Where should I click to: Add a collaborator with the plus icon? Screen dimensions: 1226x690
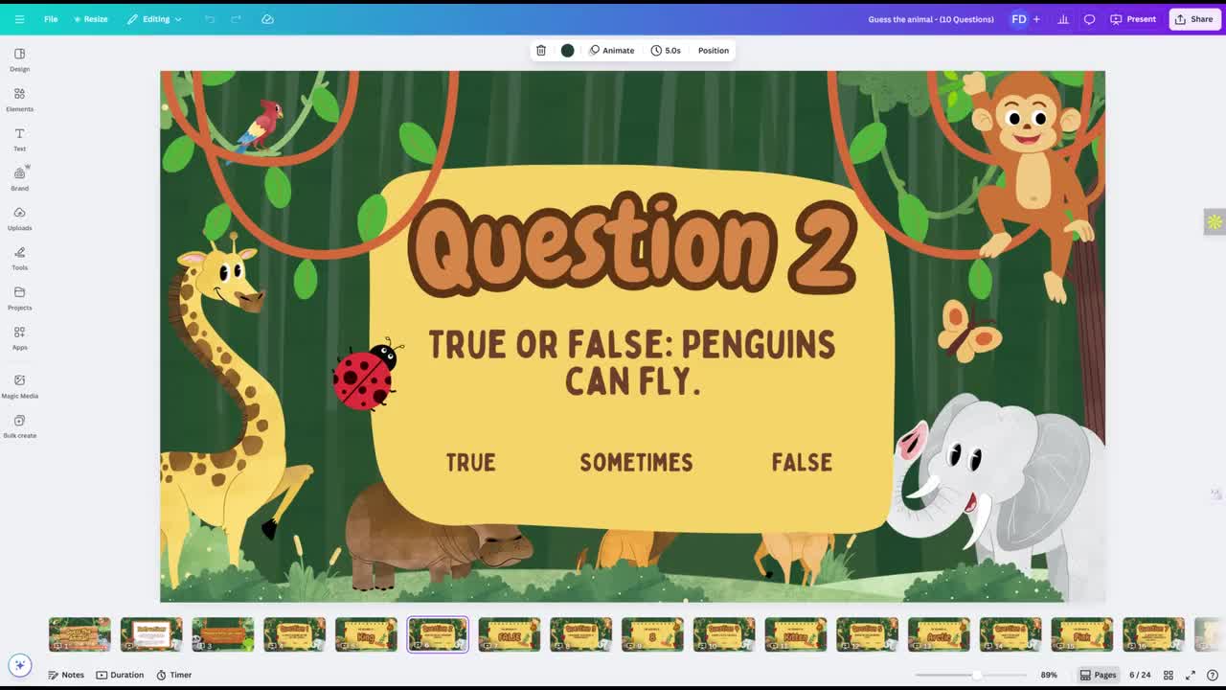tap(1036, 19)
